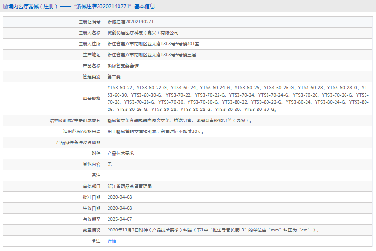Click the 产品名称 label

(91, 66)
